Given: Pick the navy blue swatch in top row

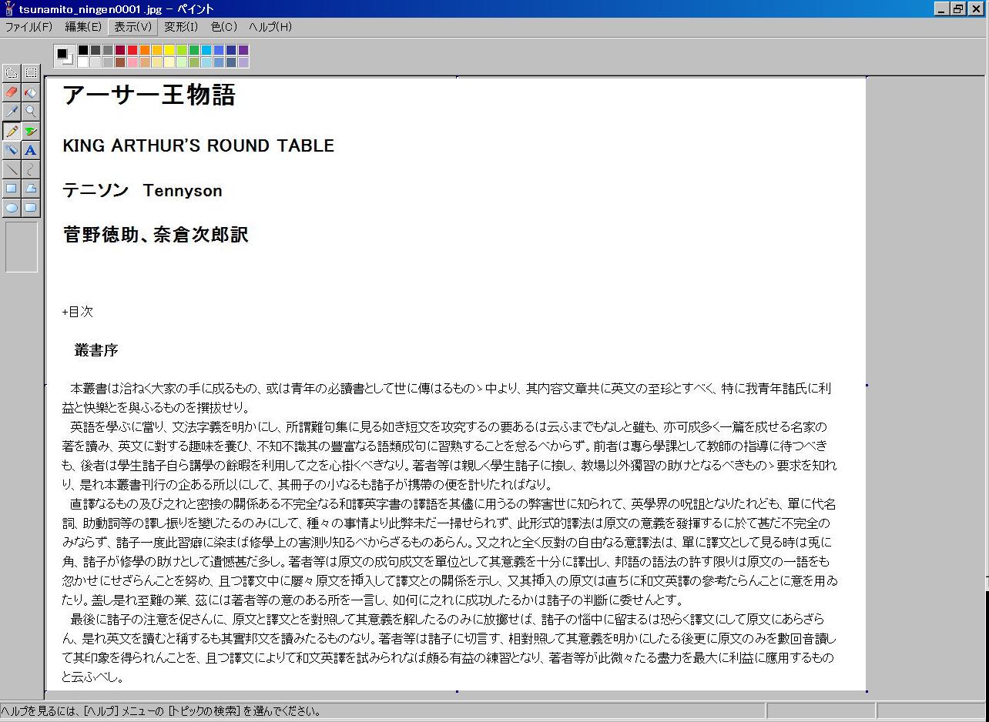Looking at the screenshot, I should (231, 50).
